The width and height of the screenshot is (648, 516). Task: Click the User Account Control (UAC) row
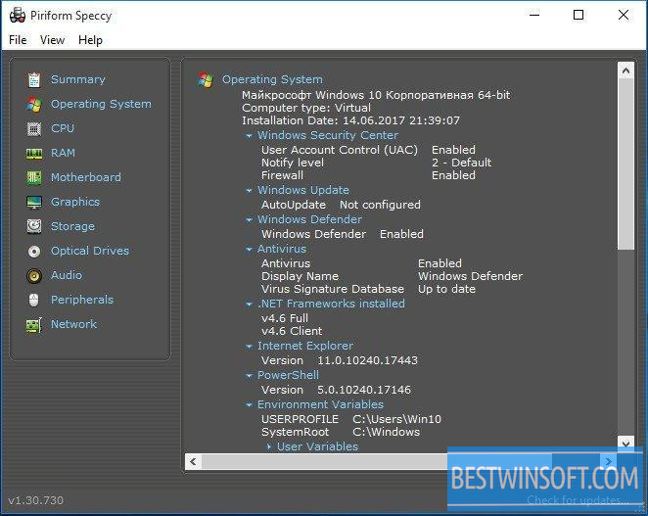click(368, 150)
